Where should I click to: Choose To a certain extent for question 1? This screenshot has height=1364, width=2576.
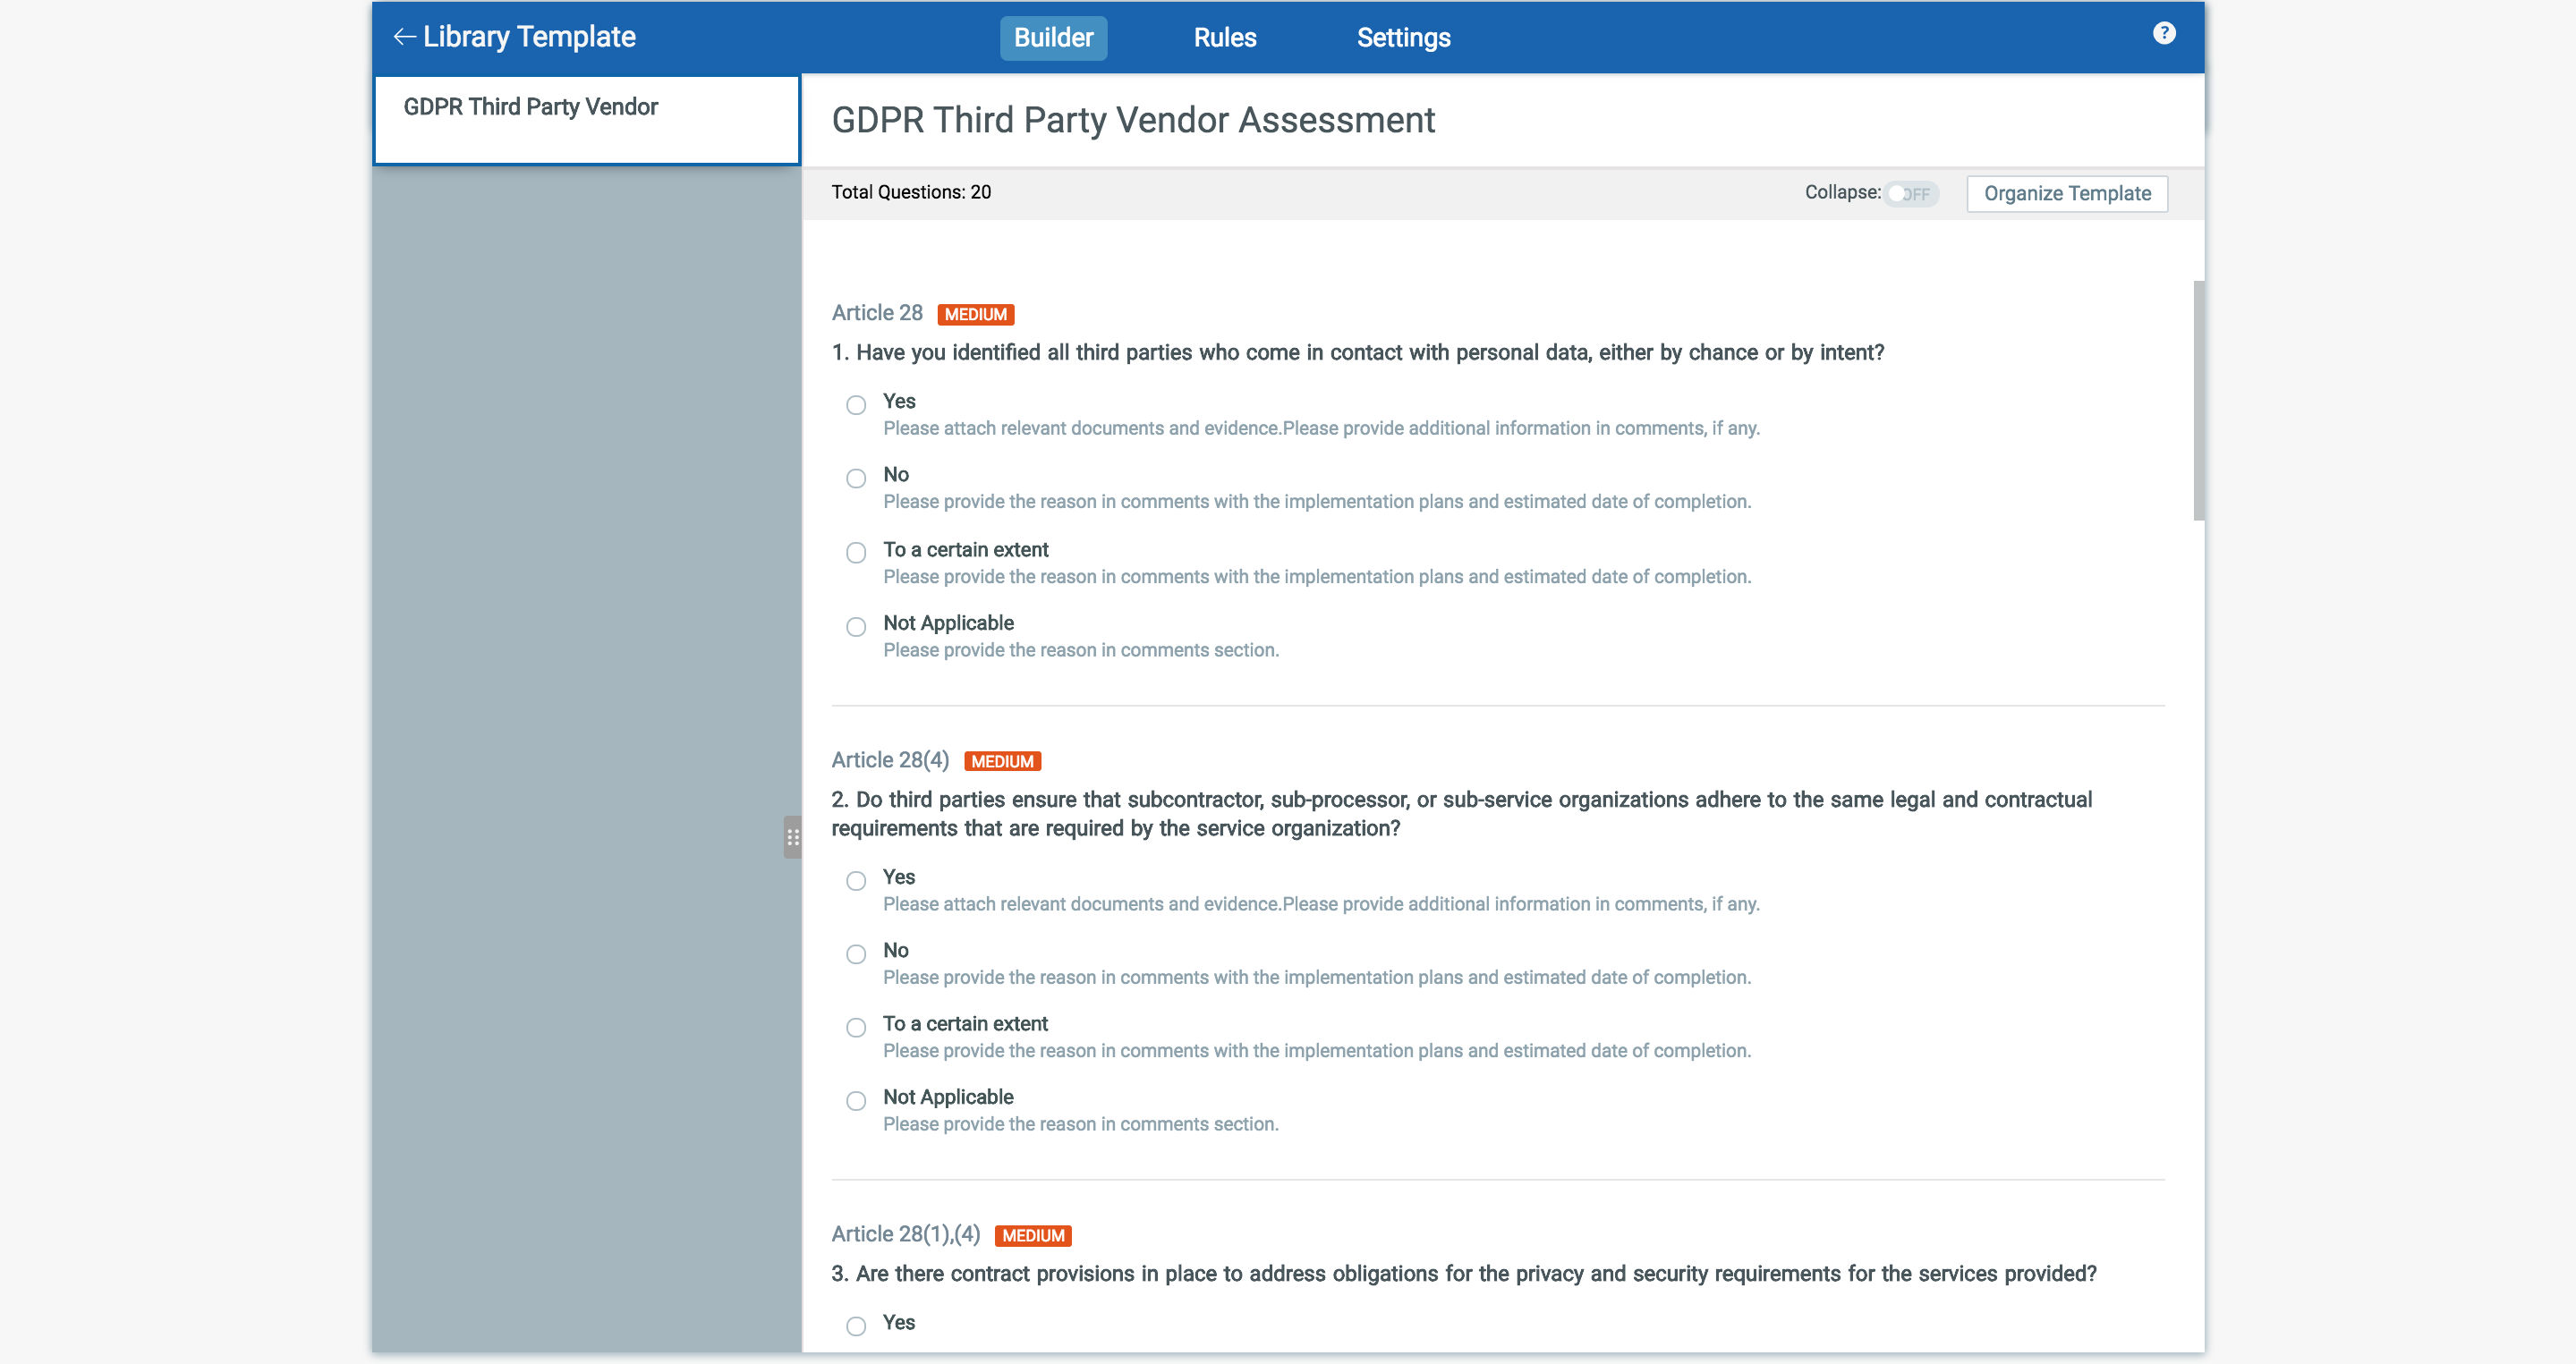[856, 553]
